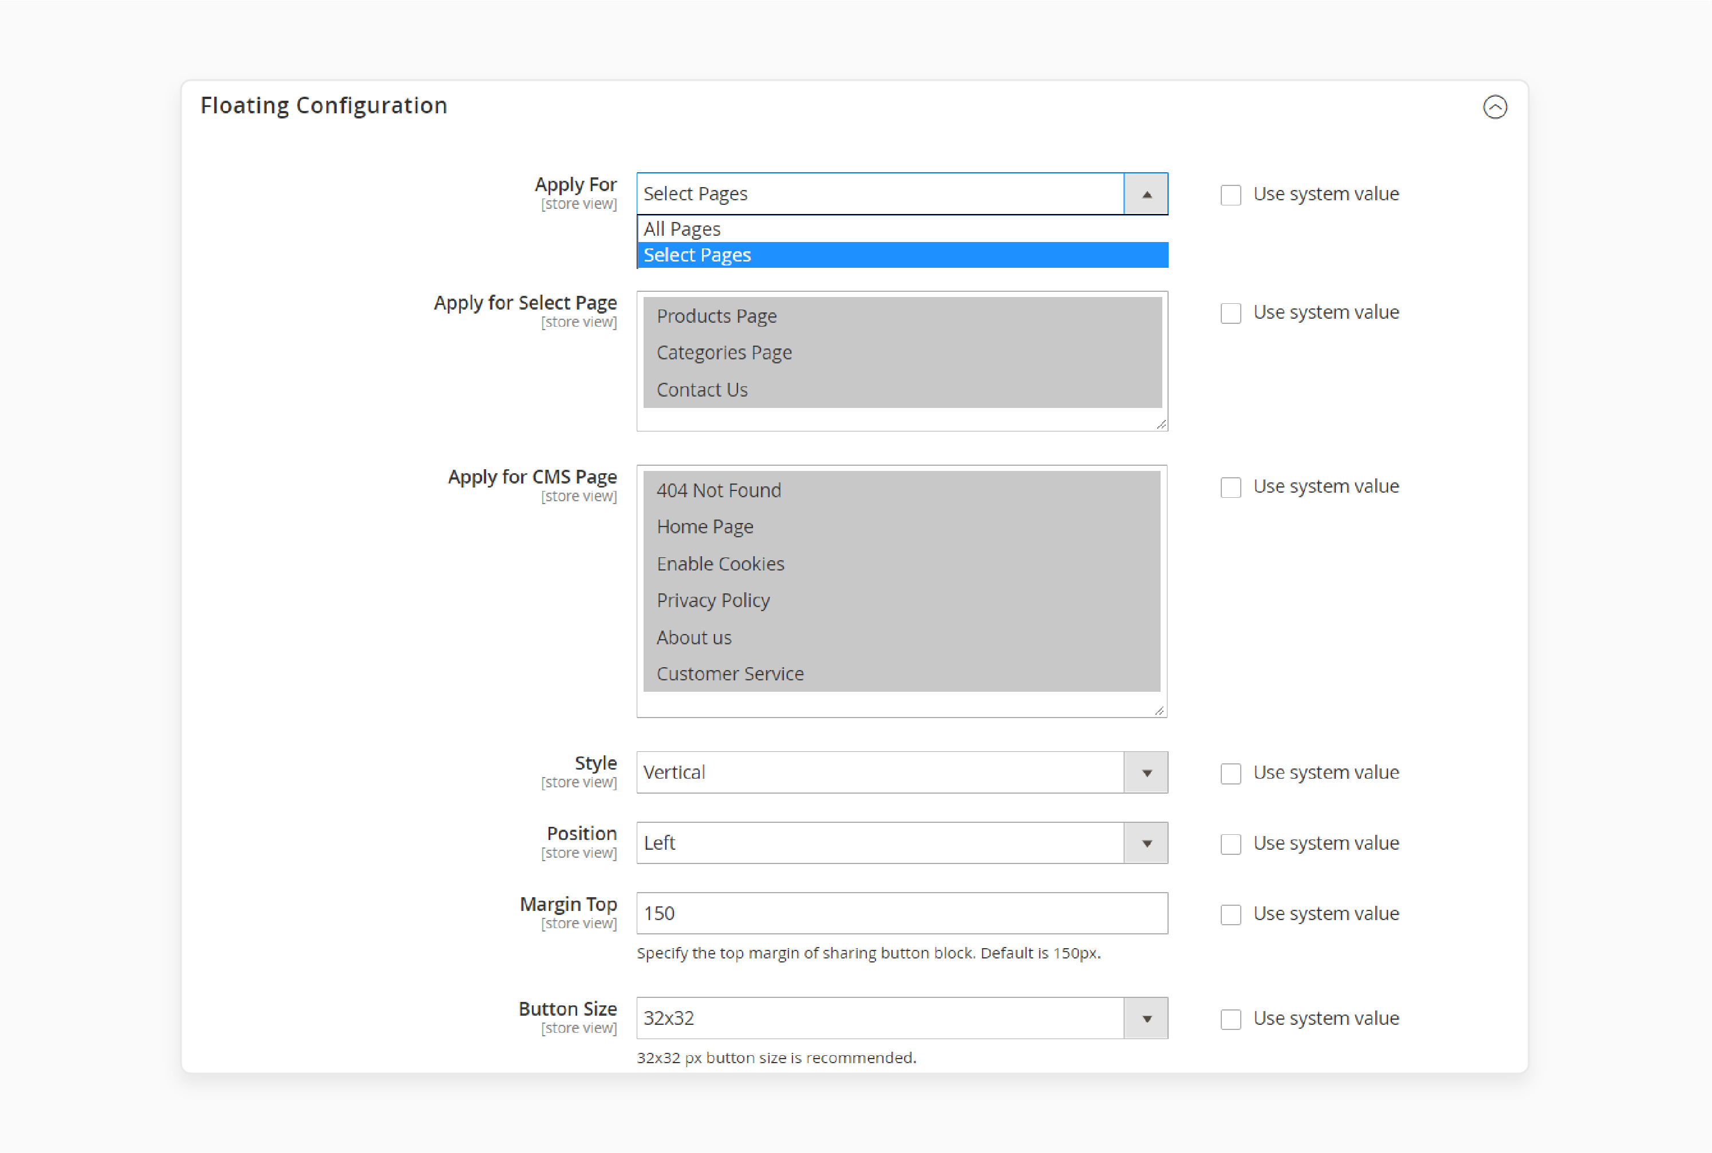Choose Select Pages highlighted option
The height and width of the screenshot is (1153, 1712).
coord(902,255)
